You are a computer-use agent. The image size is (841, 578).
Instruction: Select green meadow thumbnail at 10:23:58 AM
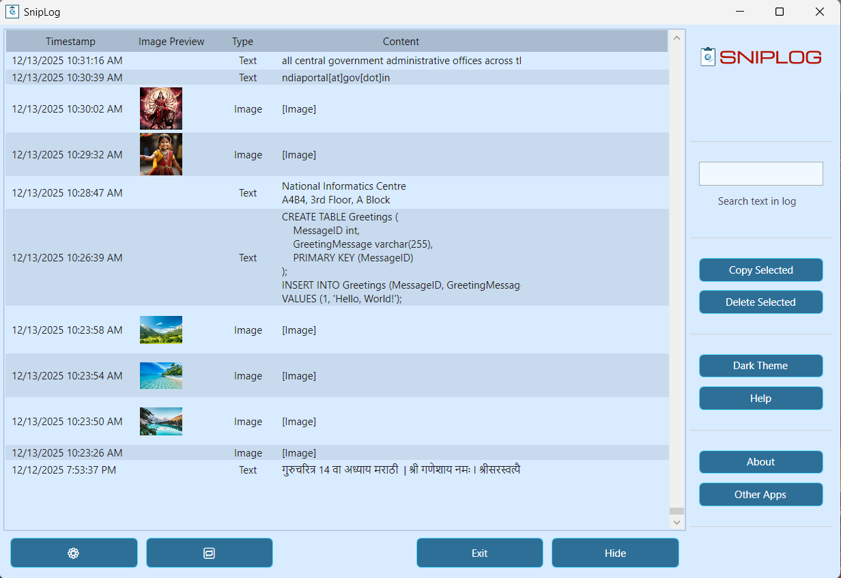pyautogui.click(x=161, y=330)
